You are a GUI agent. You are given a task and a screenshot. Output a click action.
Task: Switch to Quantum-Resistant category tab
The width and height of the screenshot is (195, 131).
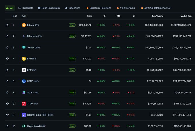tap(99, 8)
